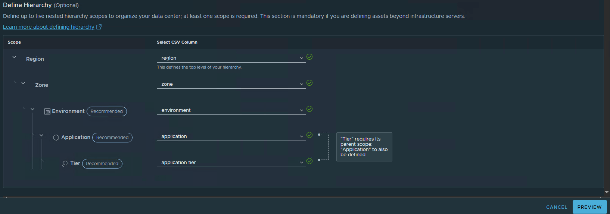
Task: Select the Application scope label
Action: (x=76, y=137)
